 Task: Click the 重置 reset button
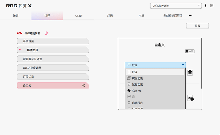tap(197, 26)
